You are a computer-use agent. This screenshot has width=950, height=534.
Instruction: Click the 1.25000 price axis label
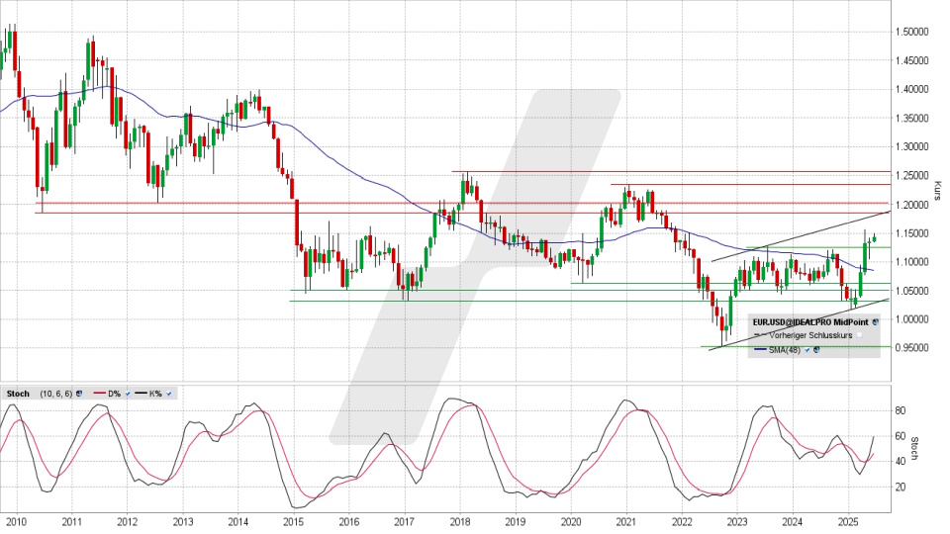pyautogui.click(x=911, y=176)
